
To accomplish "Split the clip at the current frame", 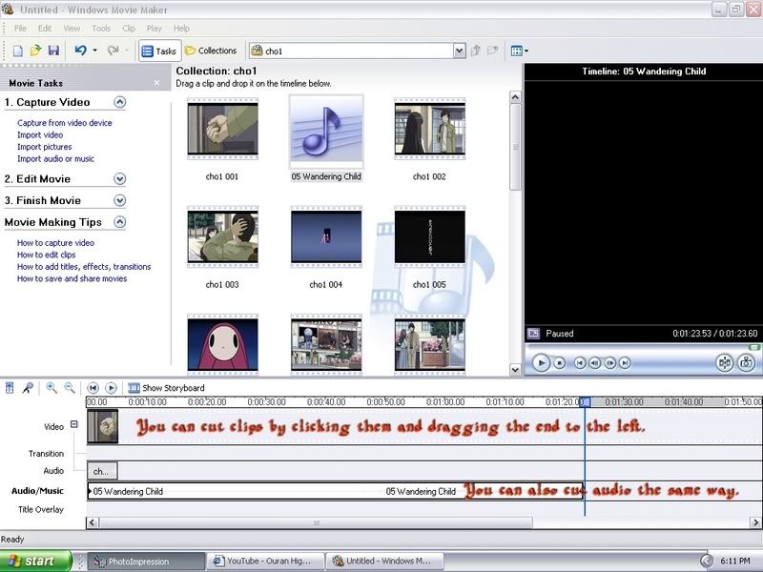I will [x=725, y=363].
